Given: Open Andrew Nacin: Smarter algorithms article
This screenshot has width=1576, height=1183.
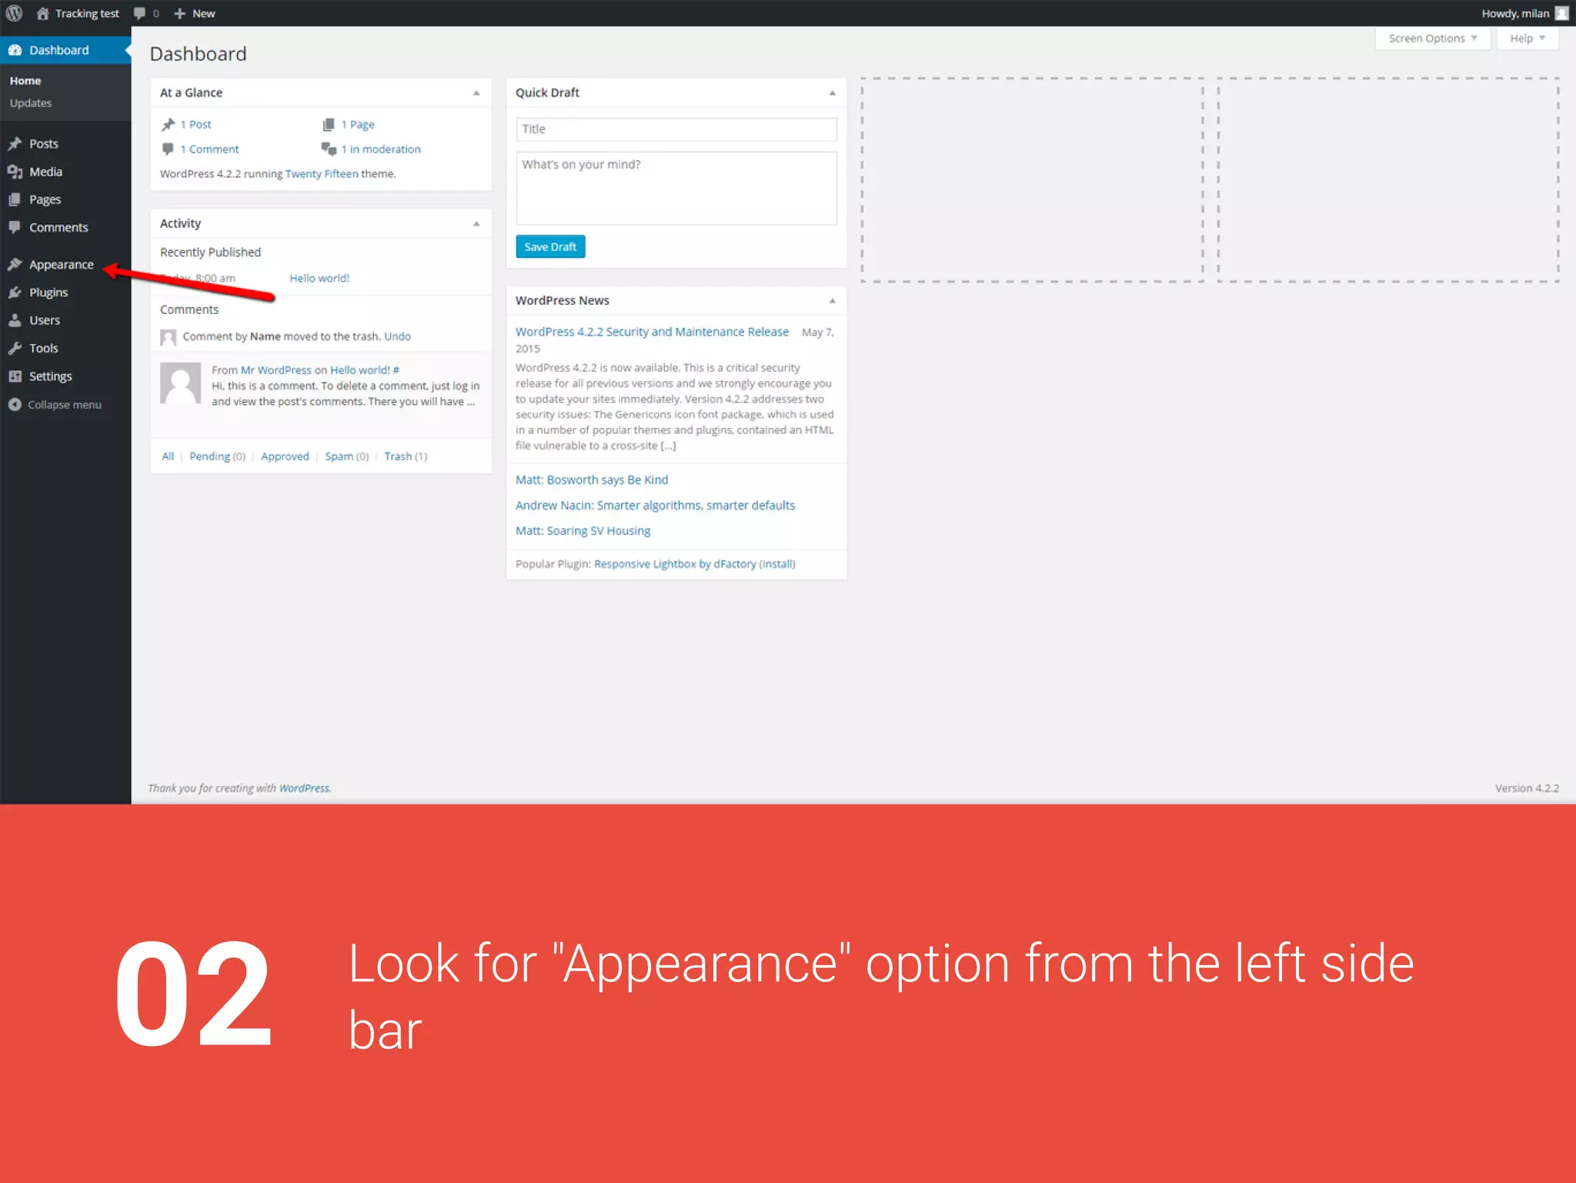Looking at the screenshot, I should tap(655, 505).
